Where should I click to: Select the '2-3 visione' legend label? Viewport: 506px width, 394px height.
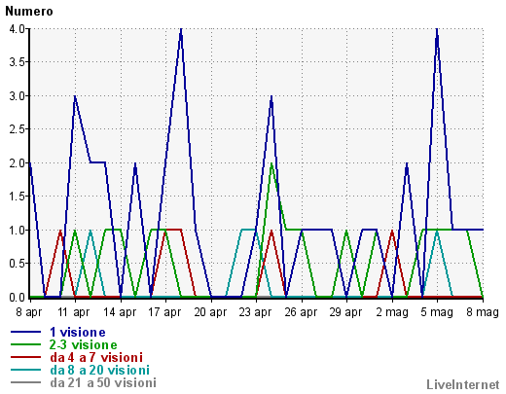(83, 344)
